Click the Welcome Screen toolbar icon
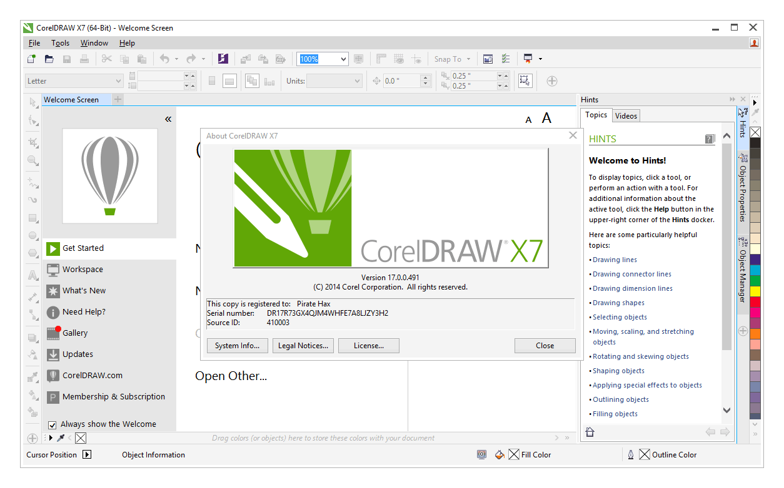The height and width of the screenshot is (488, 784). coord(488,59)
